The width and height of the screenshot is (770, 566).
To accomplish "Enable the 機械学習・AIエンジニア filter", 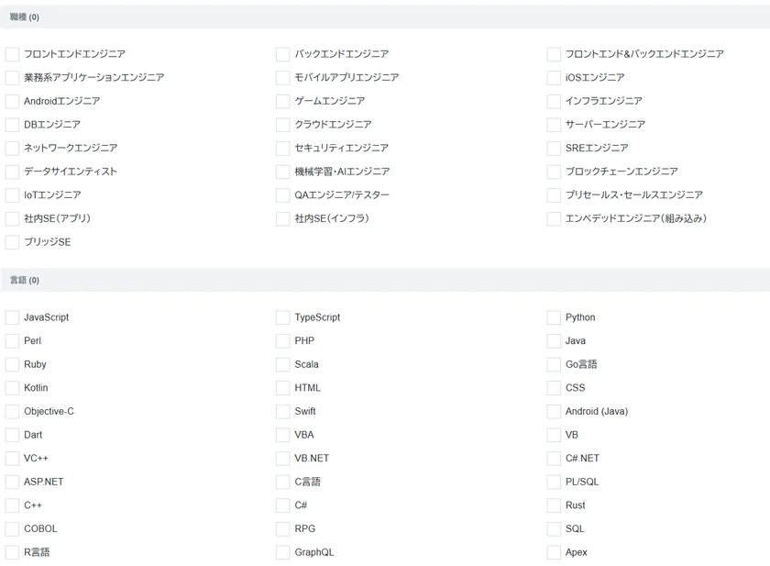I will (x=282, y=172).
